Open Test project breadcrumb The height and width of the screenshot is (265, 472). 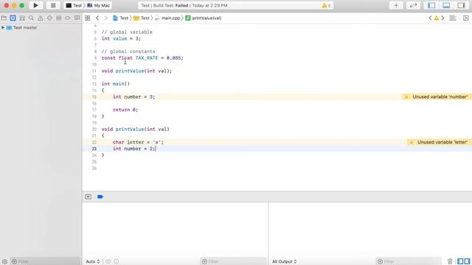pyautogui.click(x=120, y=18)
